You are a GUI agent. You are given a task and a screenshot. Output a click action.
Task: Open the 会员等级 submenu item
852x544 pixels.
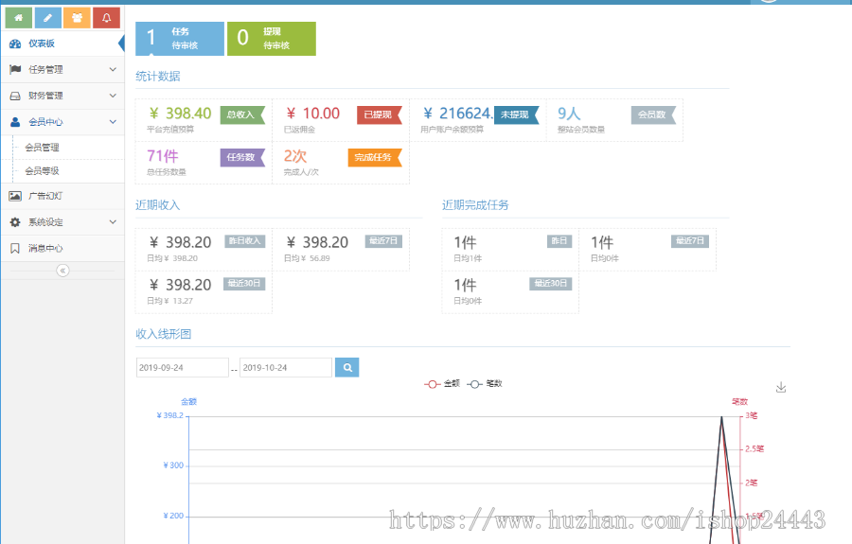(x=43, y=171)
